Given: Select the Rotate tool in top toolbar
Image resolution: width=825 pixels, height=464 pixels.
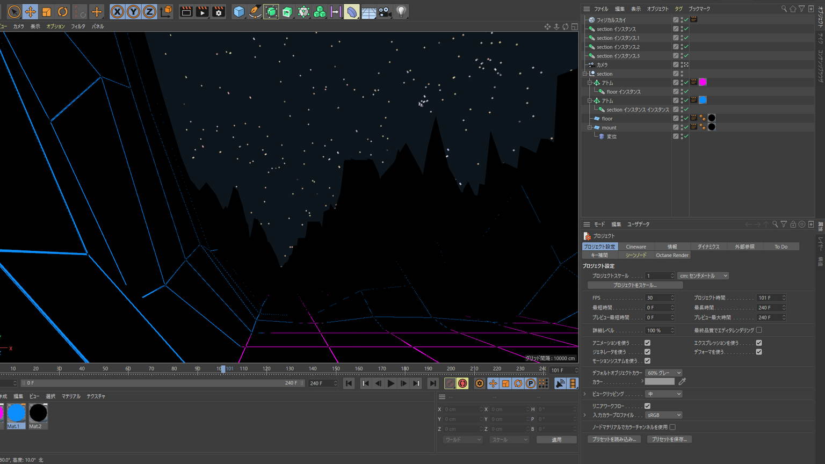Looking at the screenshot, I should [x=63, y=11].
